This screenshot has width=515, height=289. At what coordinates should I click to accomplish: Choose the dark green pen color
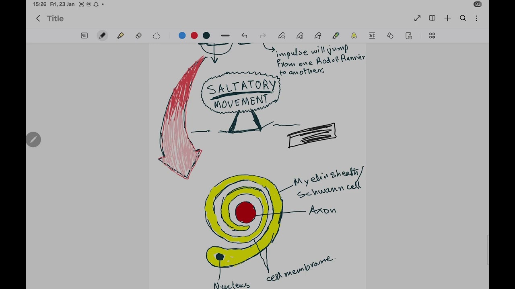(x=206, y=36)
